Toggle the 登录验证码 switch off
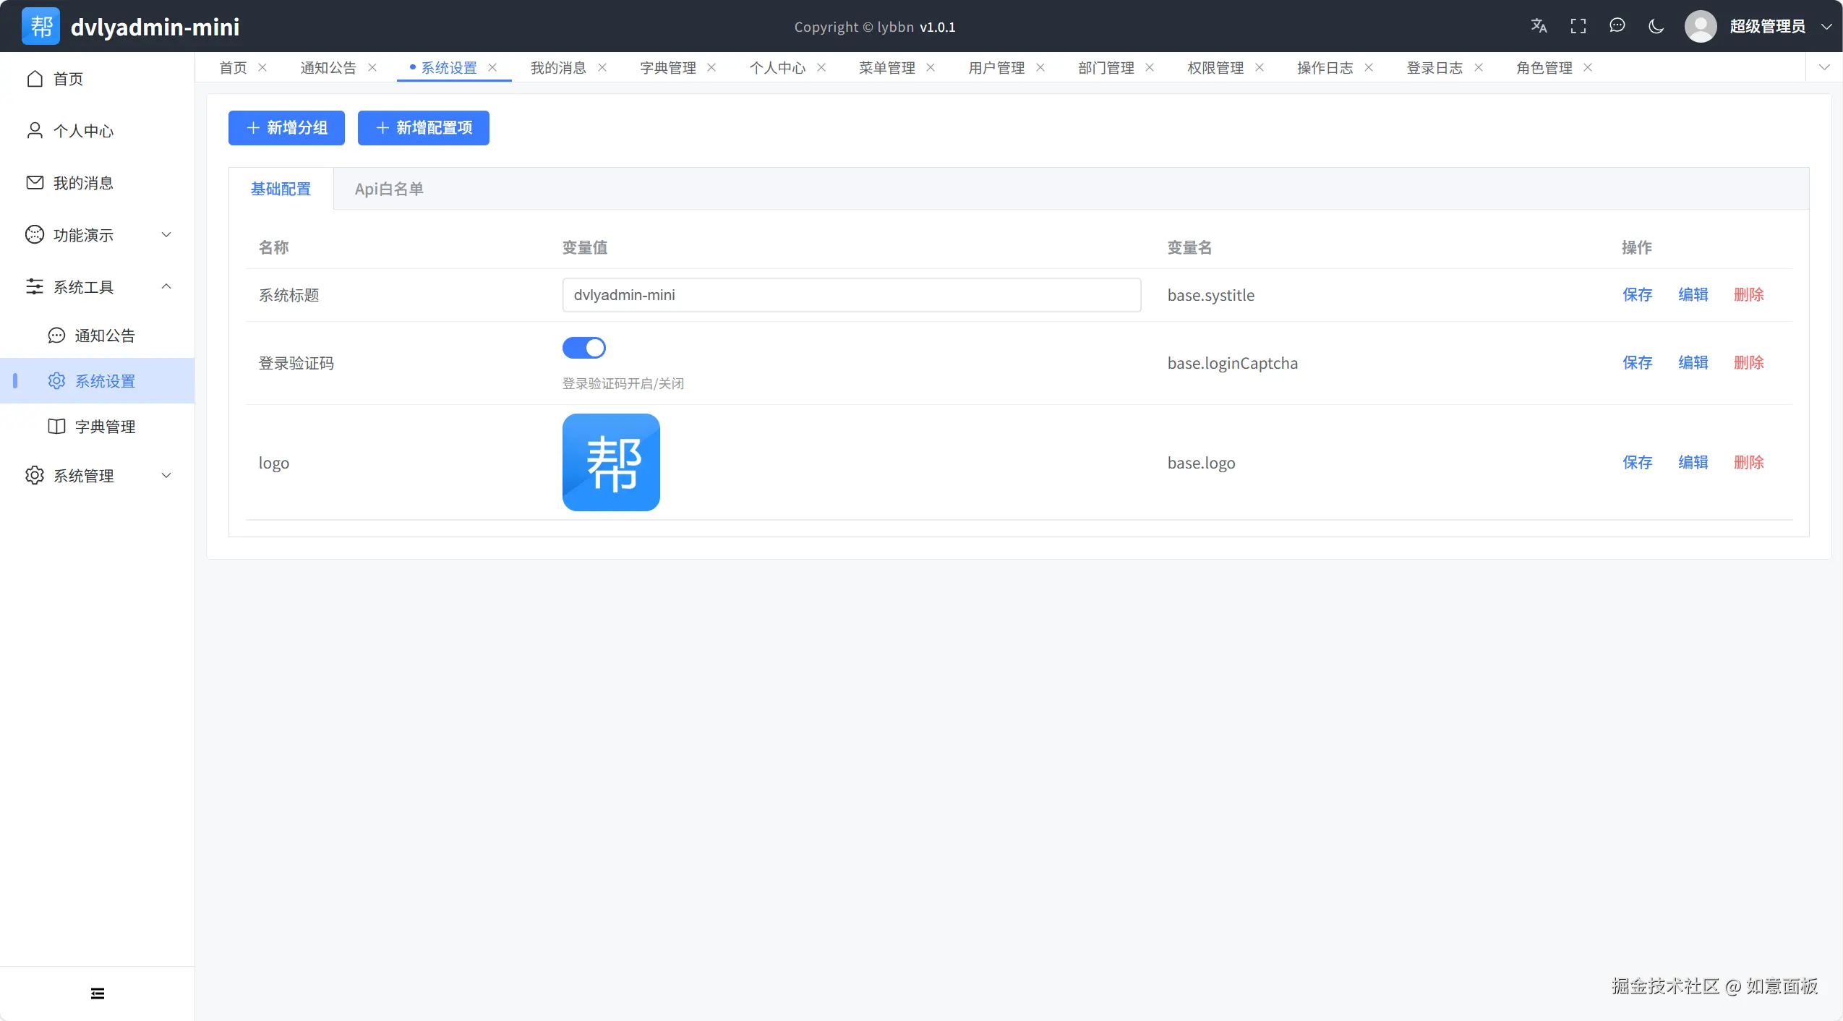Image resolution: width=1843 pixels, height=1021 pixels. pos(584,348)
